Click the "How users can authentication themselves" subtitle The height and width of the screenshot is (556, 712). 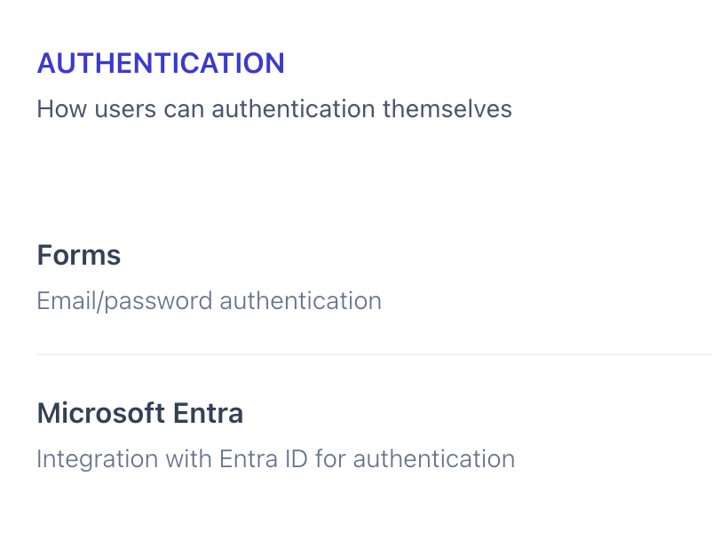(x=274, y=109)
